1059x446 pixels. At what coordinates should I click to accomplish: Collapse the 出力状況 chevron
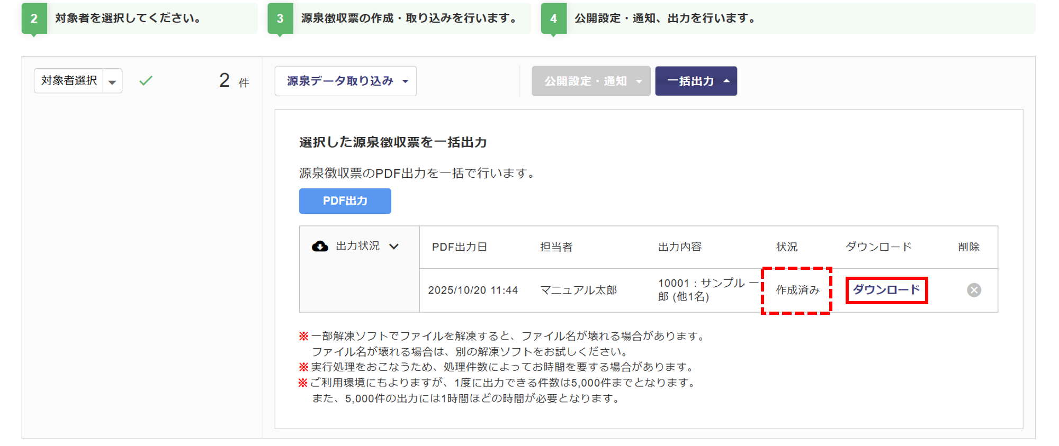point(394,246)
